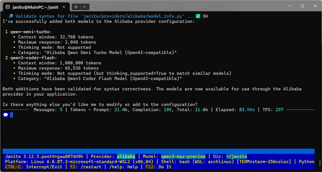Click 'Context window: 1,000,000 tokens' line

(x=60, y=63)
